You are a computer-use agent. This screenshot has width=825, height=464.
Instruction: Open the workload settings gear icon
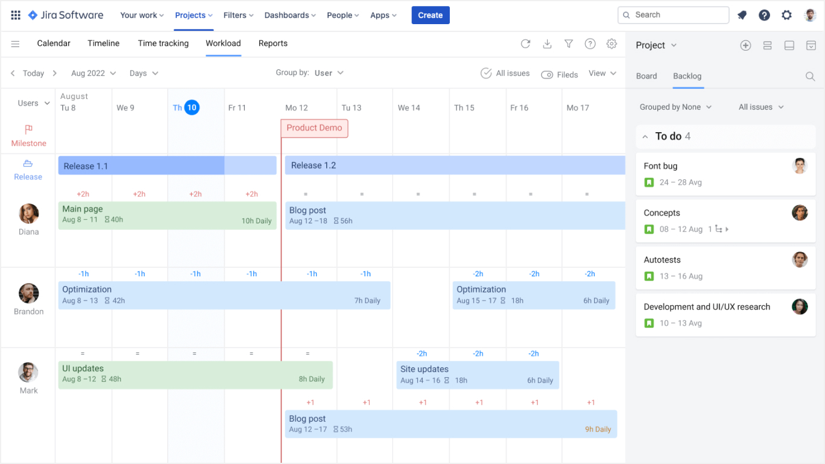[x=612, y=43]
